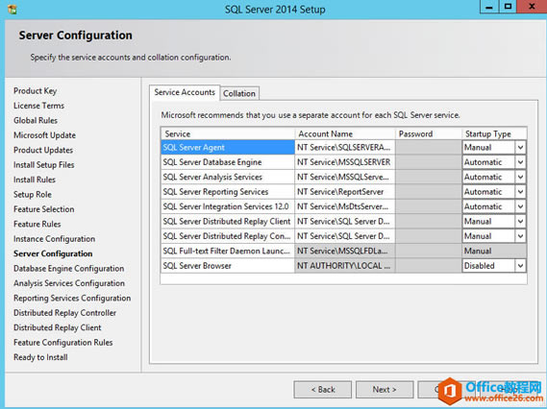This screenshot has height=409, width=547.
Task: Click account name NT Service\SQLSERVERA...
Action: (345, 147)
